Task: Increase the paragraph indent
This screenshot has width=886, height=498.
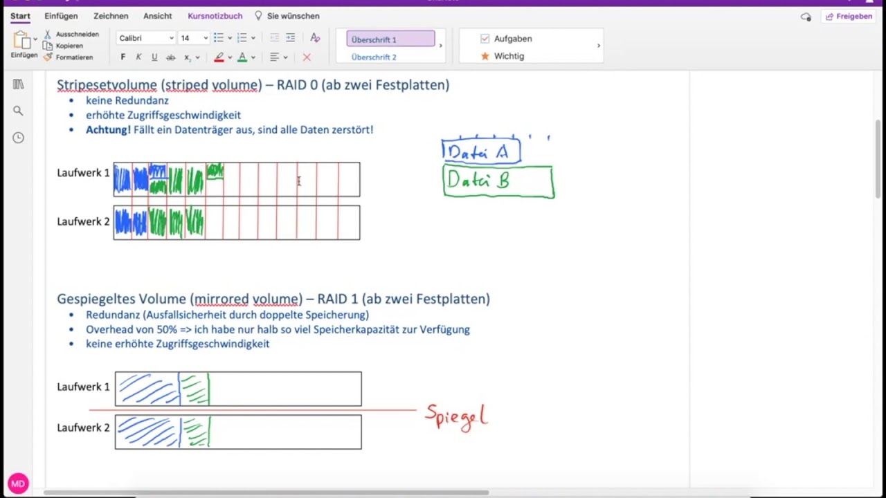Action: point(290,38)
